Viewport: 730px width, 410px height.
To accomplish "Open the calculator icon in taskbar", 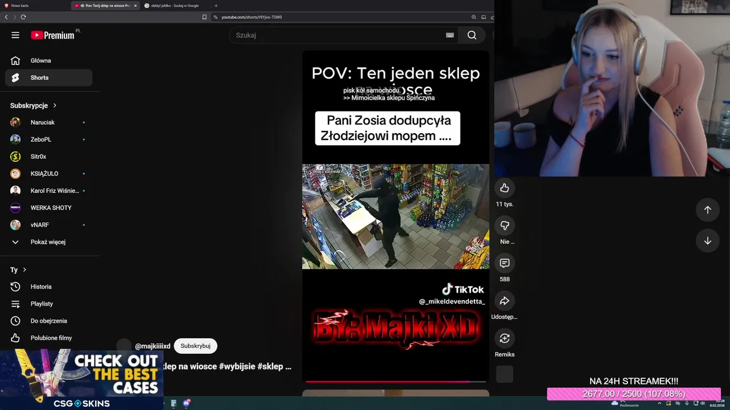I will click(x=173, y=403).
